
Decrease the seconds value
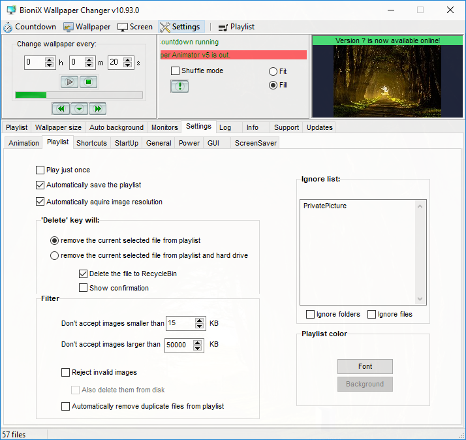tap(127, 65)
